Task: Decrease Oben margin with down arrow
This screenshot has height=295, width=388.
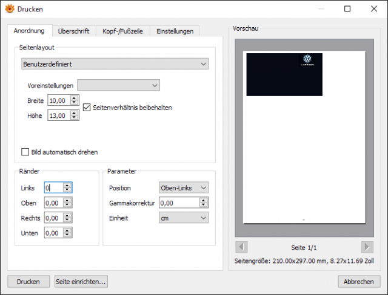Action: coord(67,205)
